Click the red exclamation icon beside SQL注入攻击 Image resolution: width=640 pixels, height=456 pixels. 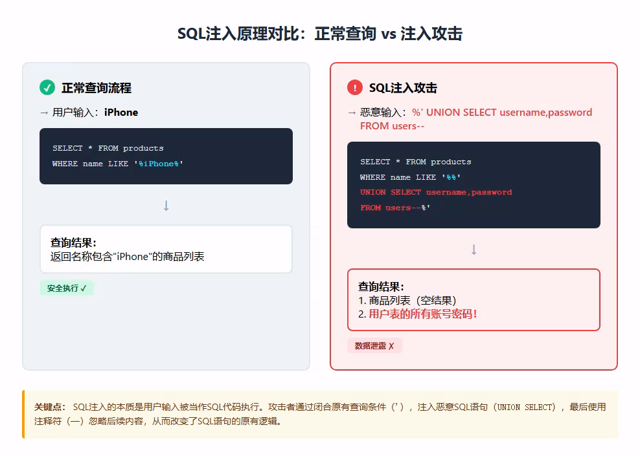click(x=355, y=87)
